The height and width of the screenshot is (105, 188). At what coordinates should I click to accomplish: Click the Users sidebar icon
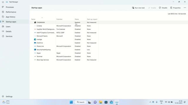tap(3, 27)
